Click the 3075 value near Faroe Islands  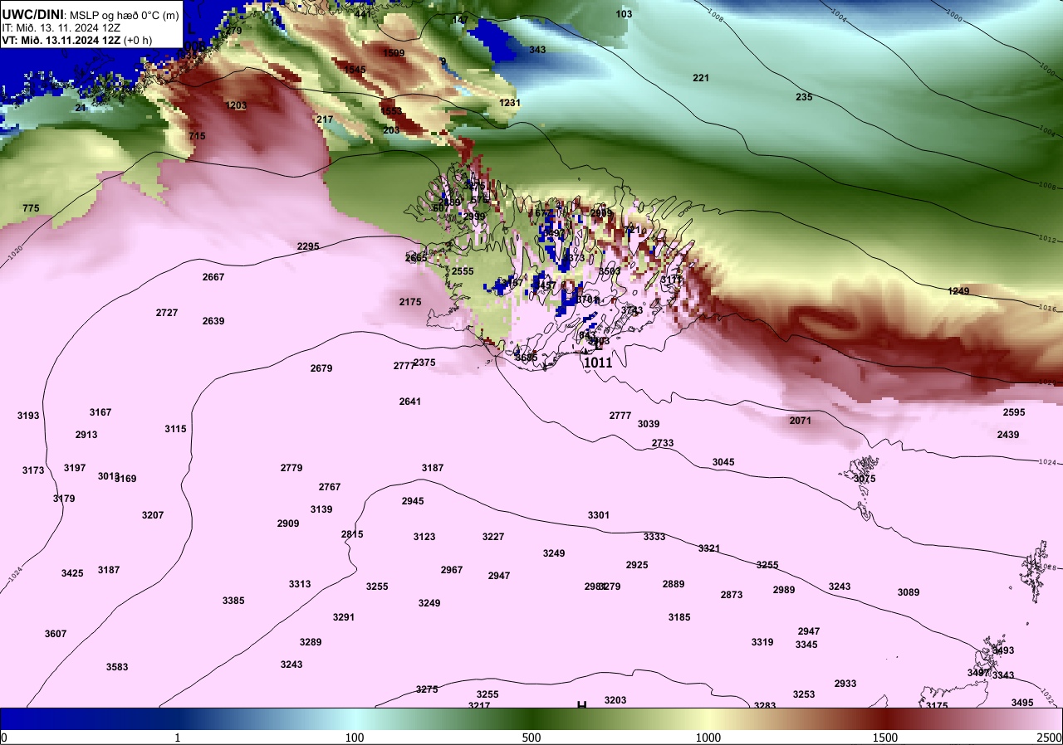(865, 479)
